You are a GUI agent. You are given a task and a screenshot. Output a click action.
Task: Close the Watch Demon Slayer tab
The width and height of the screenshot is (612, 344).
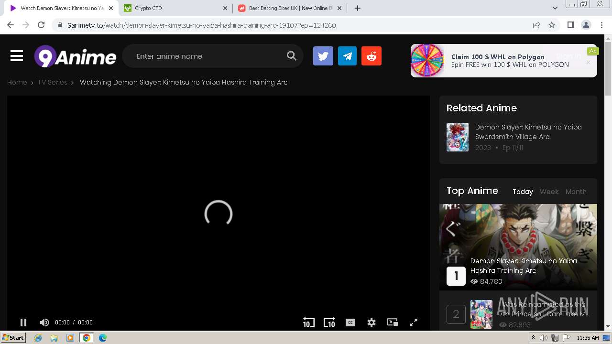point(111,8)
